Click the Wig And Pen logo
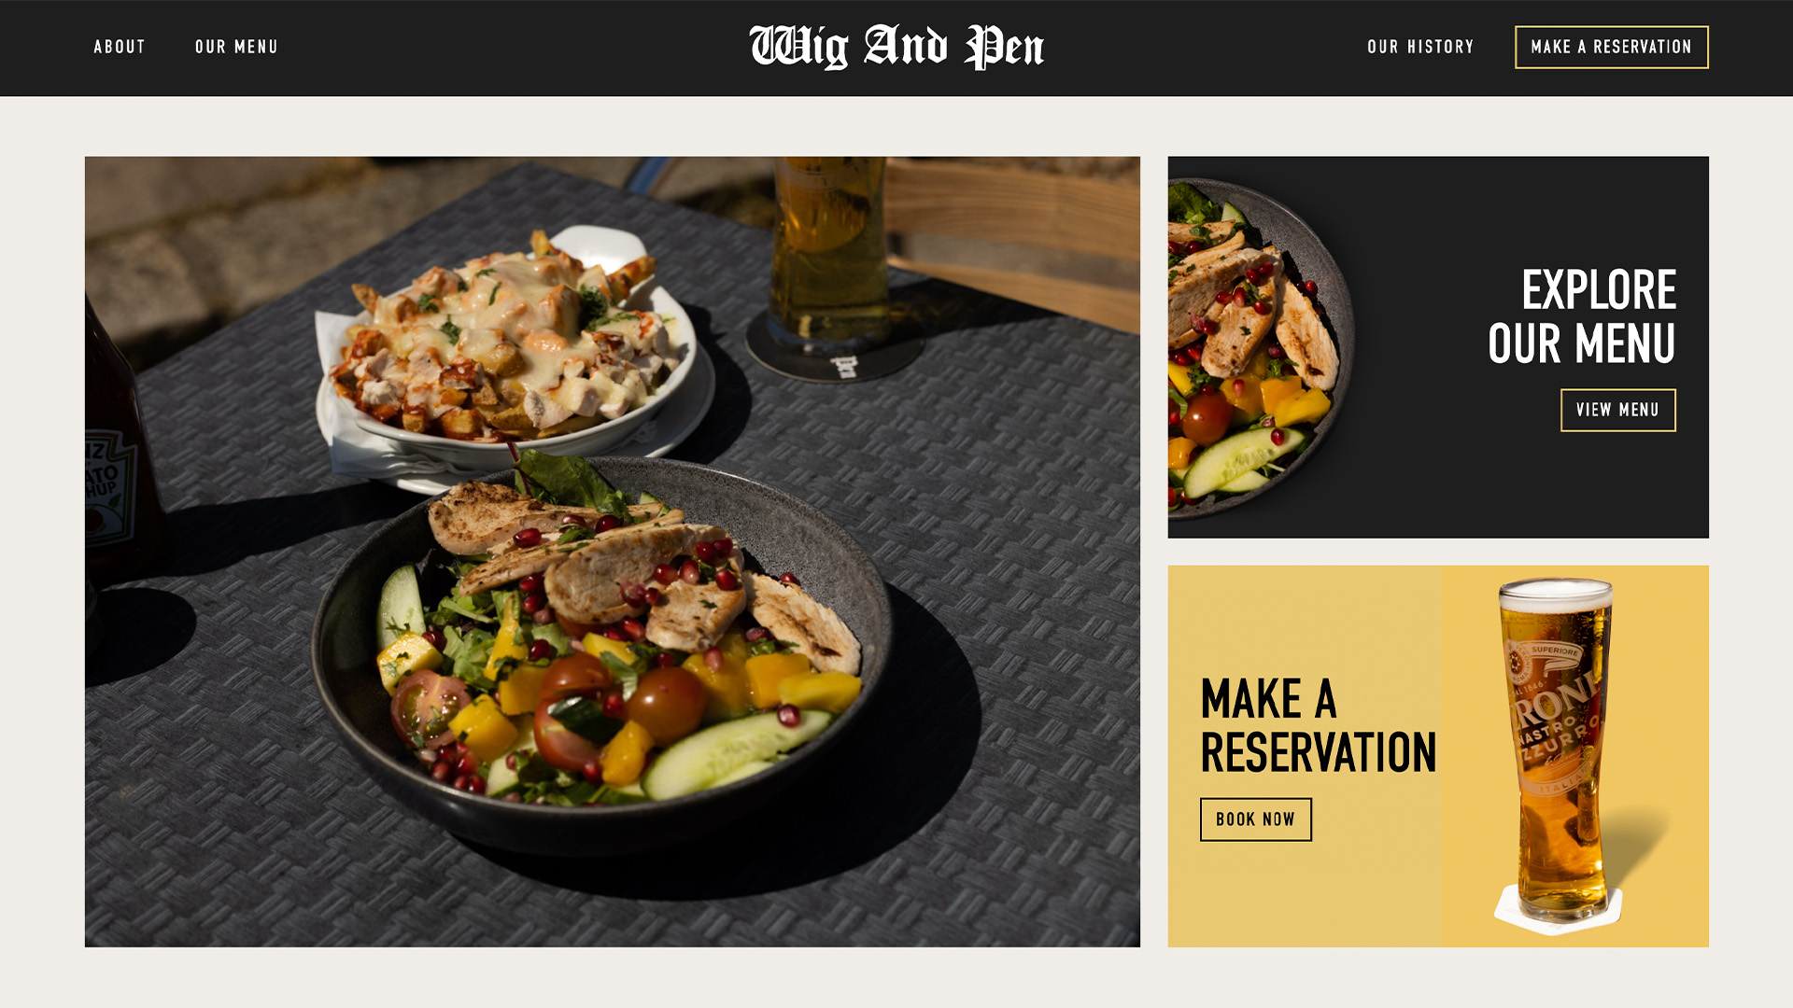The width and height of the screenshot is (1793, 1008). coord(896,47)
